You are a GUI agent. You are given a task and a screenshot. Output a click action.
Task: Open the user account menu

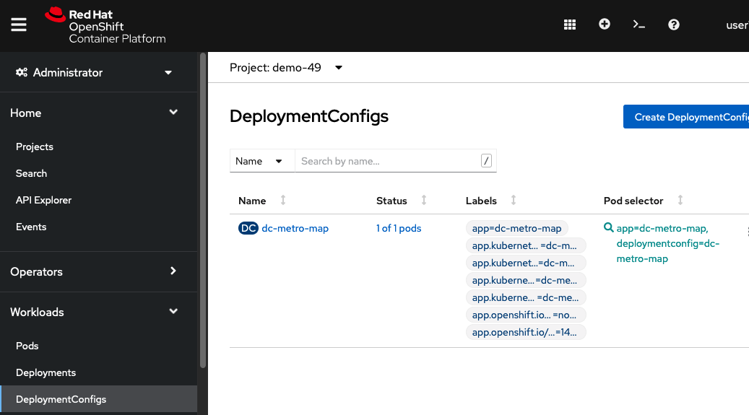[737, 25]
